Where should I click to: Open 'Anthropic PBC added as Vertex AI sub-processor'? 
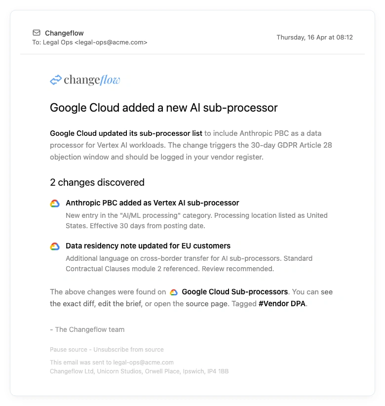(152, 203)
